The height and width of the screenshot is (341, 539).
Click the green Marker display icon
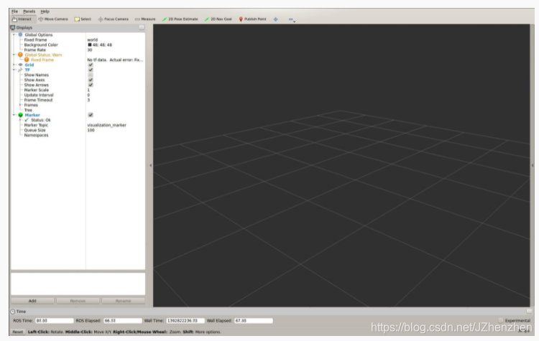coord(20,115)
